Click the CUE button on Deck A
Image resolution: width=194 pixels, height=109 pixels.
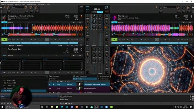coord(9,40)
